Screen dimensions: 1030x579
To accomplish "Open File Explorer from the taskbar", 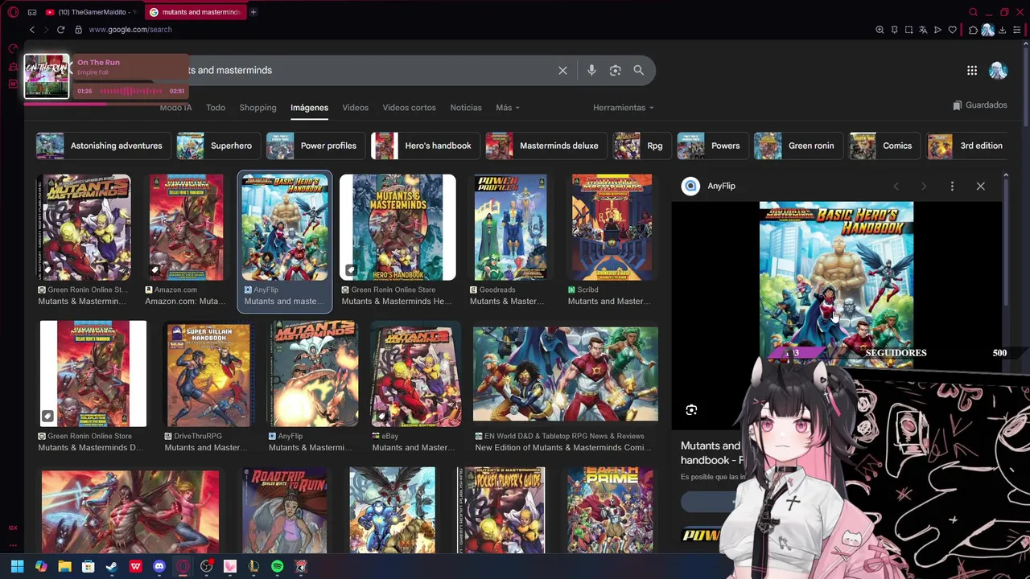I will point(64,567).
